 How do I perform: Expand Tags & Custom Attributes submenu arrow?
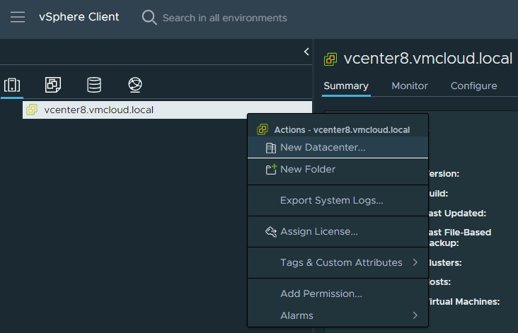pyautogui.click(x=415, y=262)
